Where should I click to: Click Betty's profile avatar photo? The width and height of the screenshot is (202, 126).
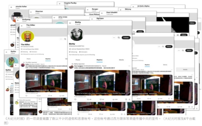click(x=77, y=35)
